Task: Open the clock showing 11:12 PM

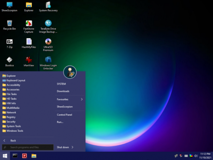Action: (205, 156)
